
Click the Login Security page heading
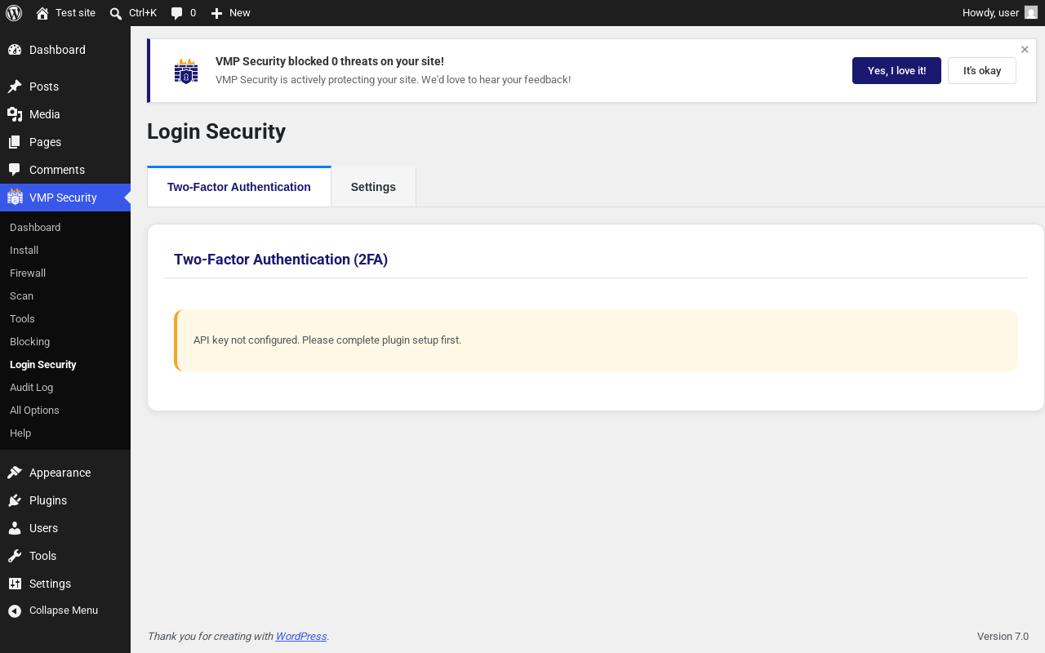(x=216, y=131)
